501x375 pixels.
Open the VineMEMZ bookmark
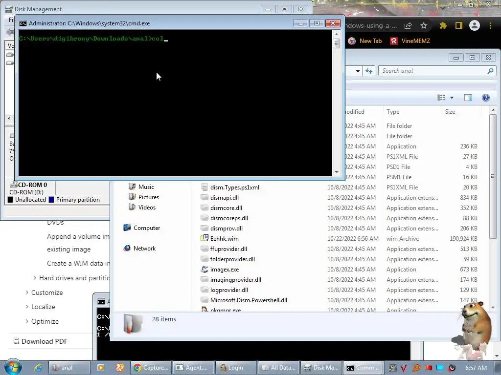(x=410, y=41)
